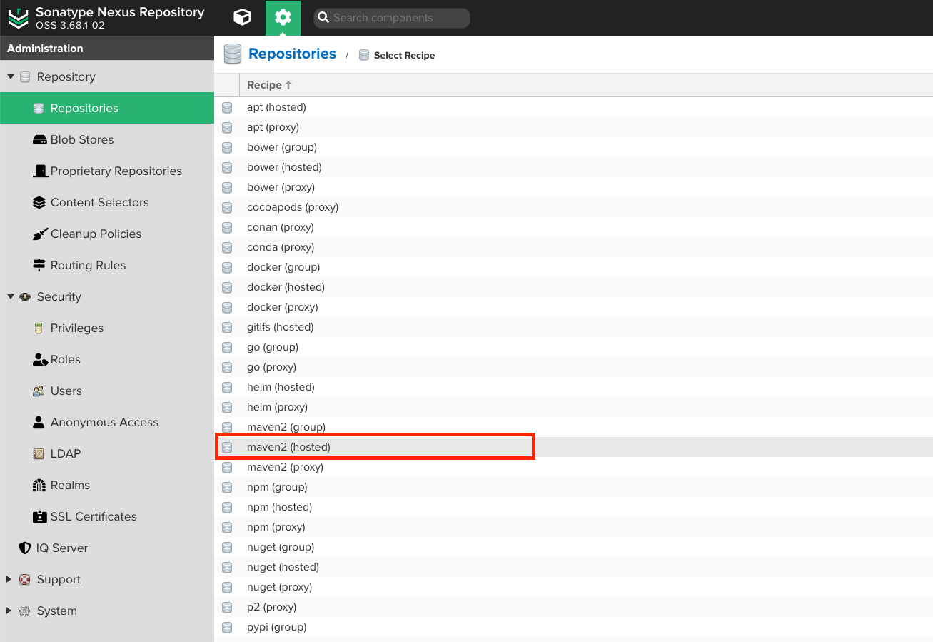Expand the System tree section
Image resolution: width=933 pixels, height=642 pixels.
coord(9,611)
